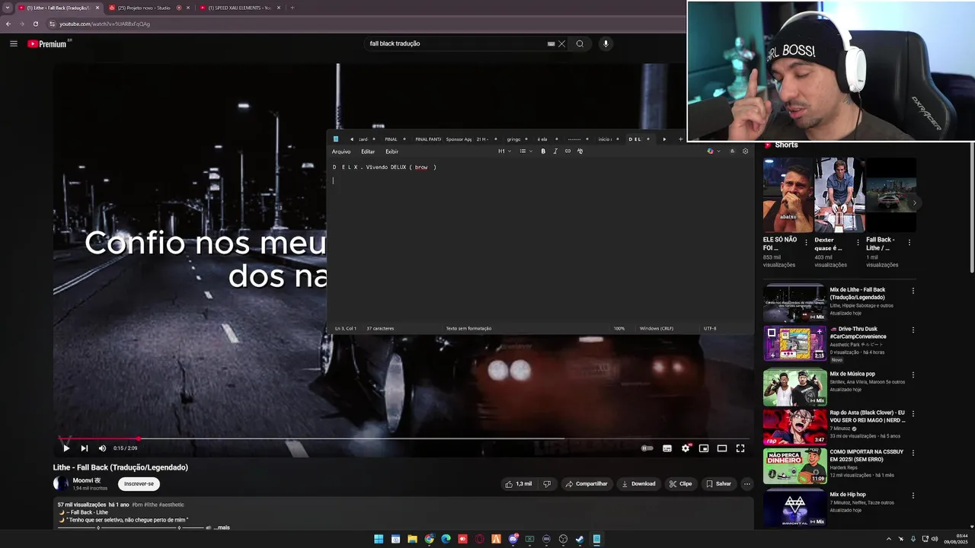Clear the YouTube search text

[562, 43]
